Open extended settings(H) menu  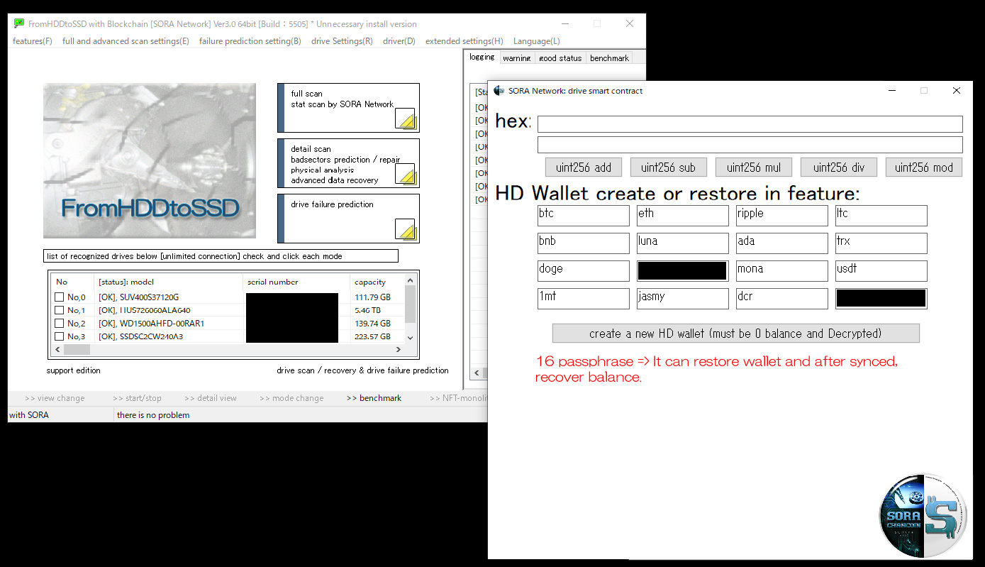[x=464, y=41]
